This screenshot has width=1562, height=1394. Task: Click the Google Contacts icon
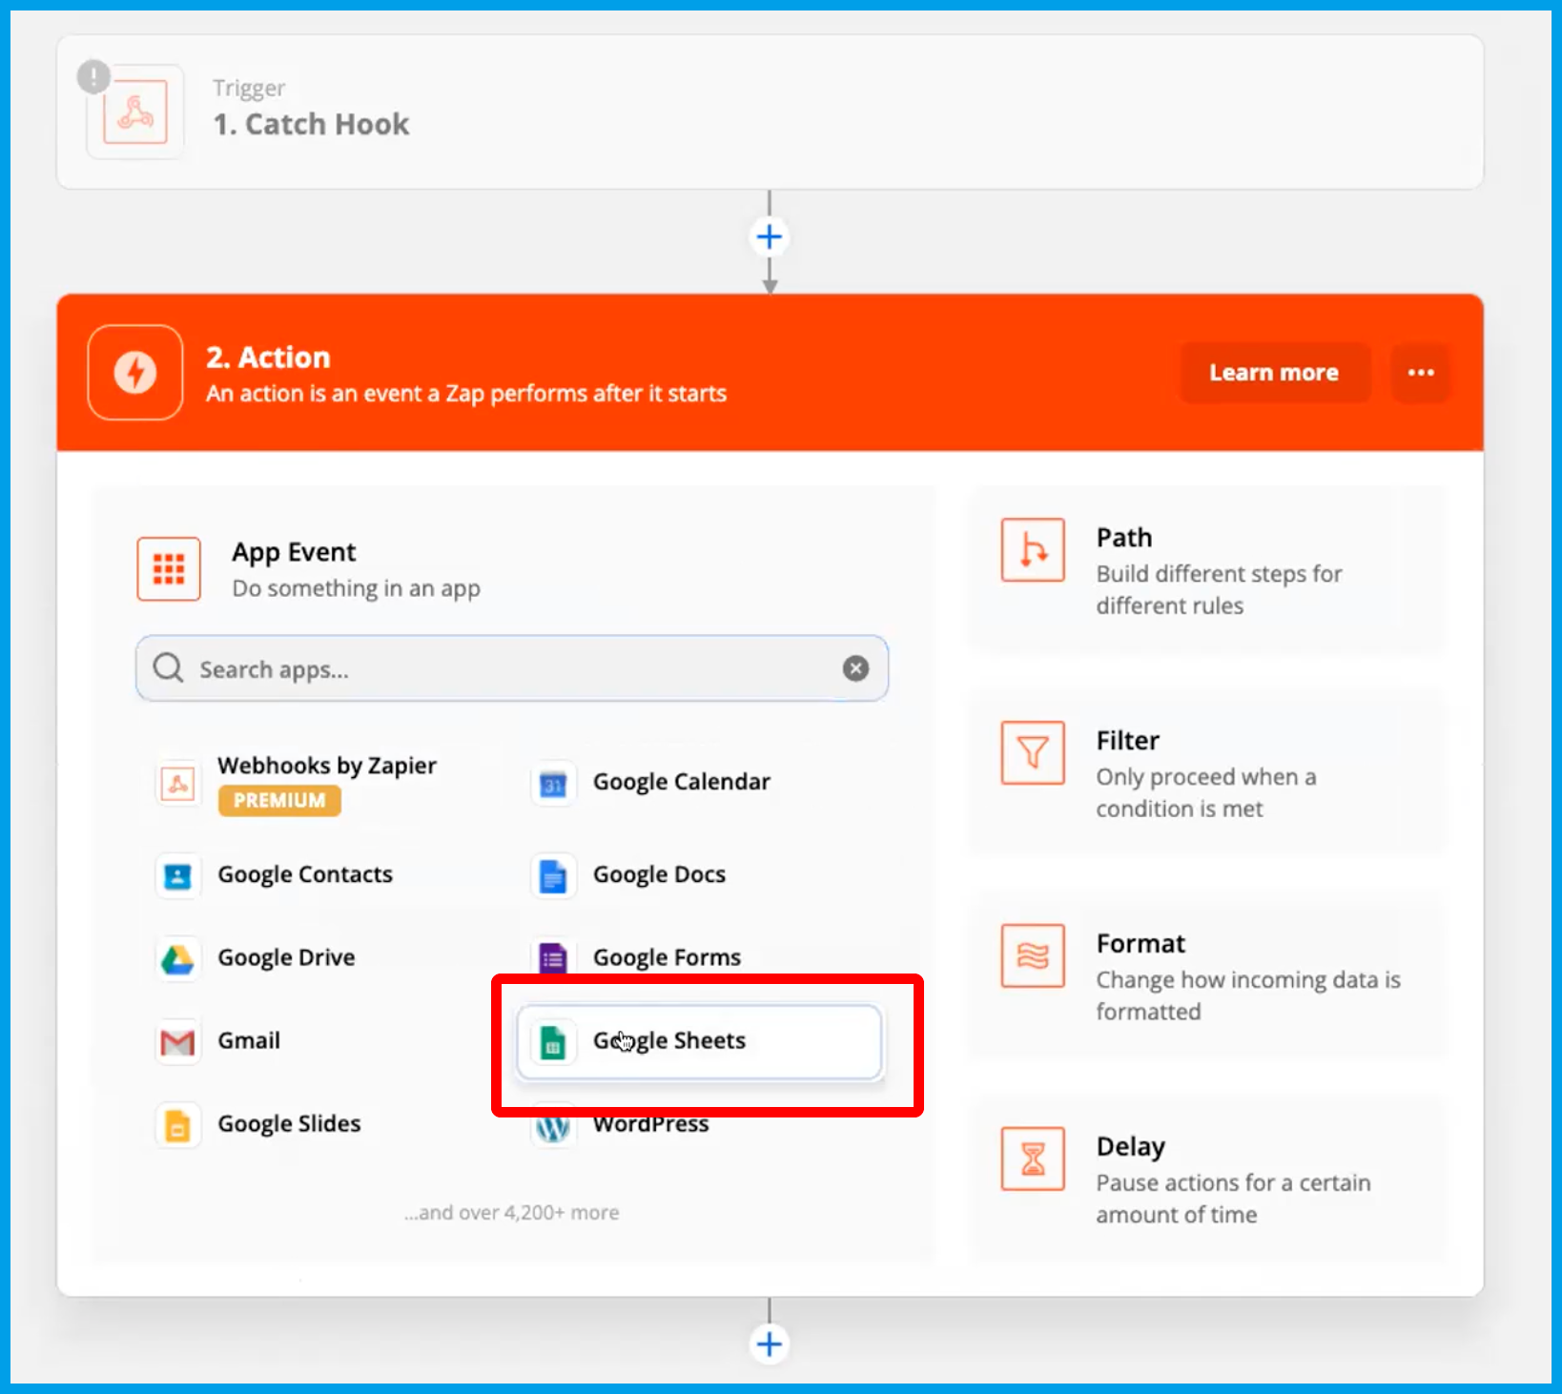177,875
